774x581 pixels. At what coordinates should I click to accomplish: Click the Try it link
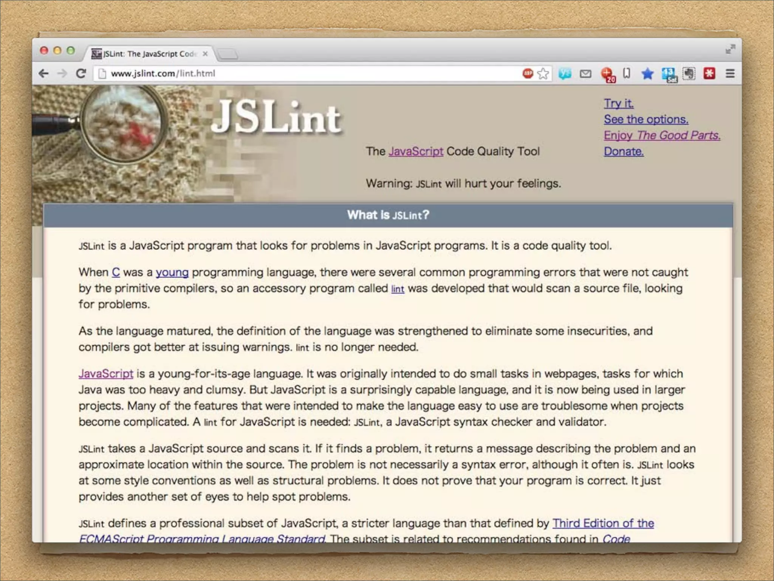pos(619,103)
